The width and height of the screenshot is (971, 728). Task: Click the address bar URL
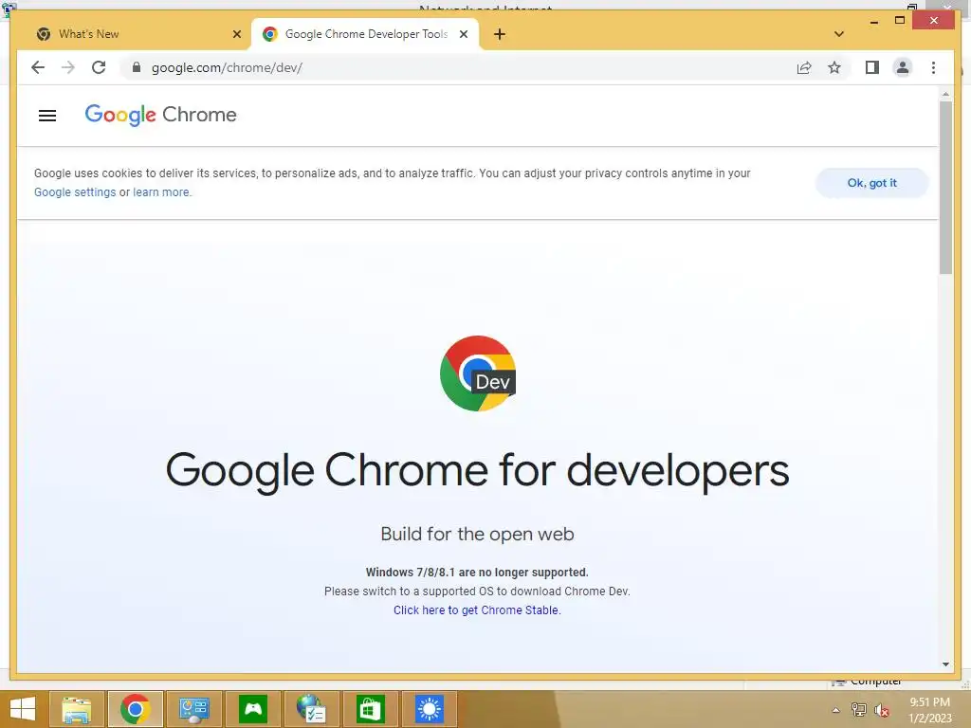point(227,67)
